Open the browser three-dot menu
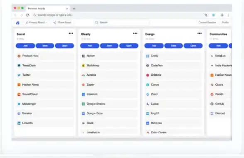 pyautogui.click(x=228, y=15)
